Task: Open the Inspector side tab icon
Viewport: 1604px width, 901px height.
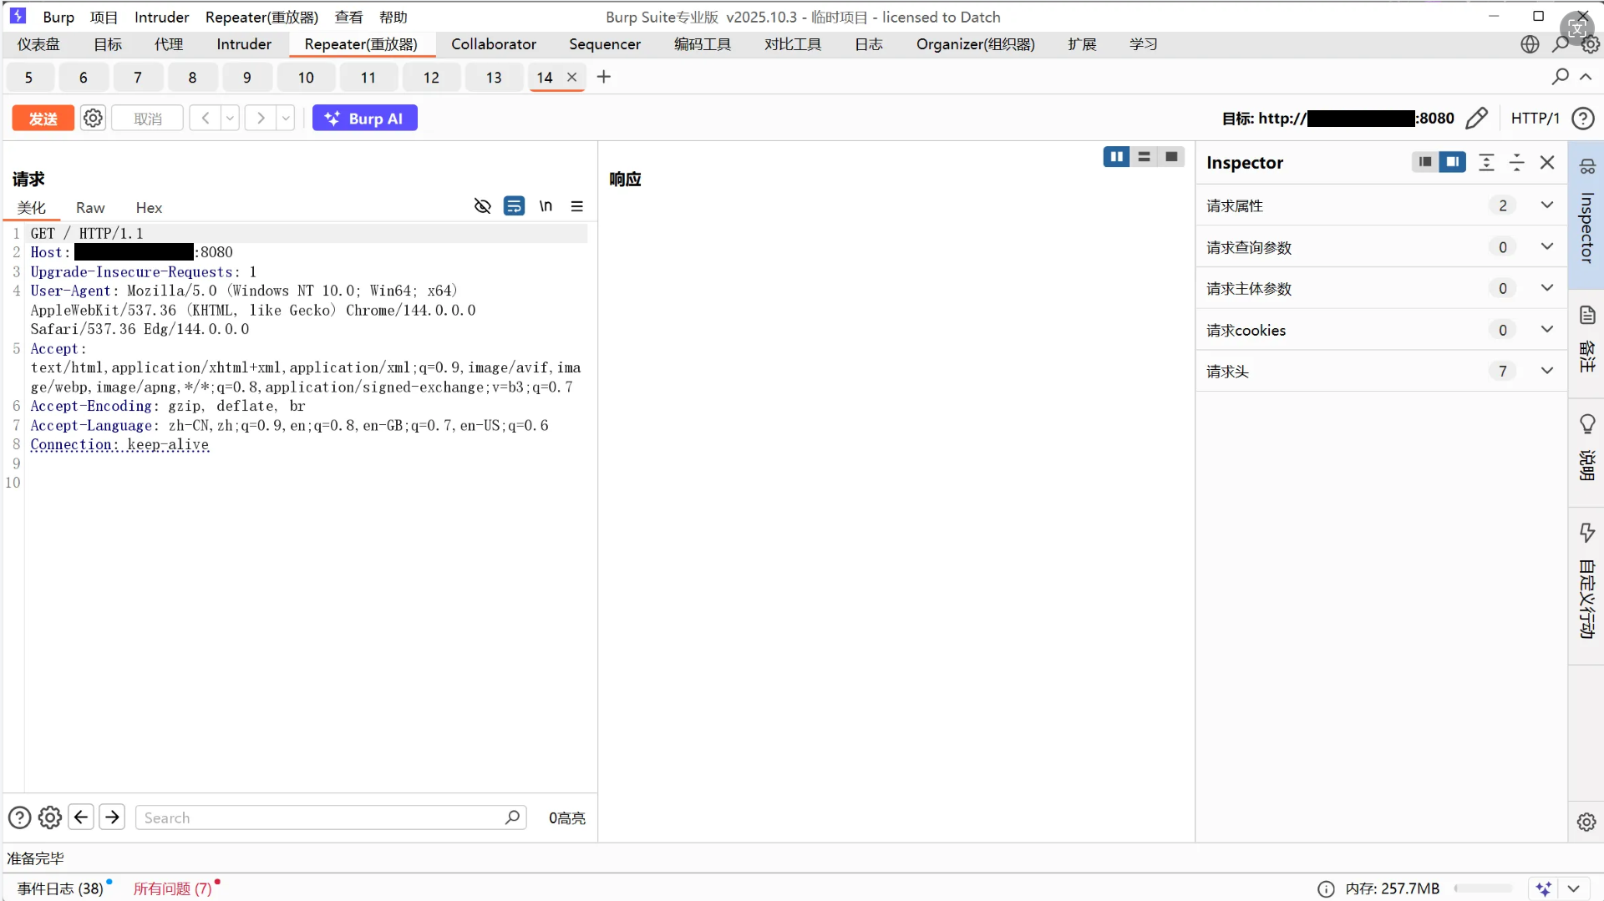Action: point(1587,166)
